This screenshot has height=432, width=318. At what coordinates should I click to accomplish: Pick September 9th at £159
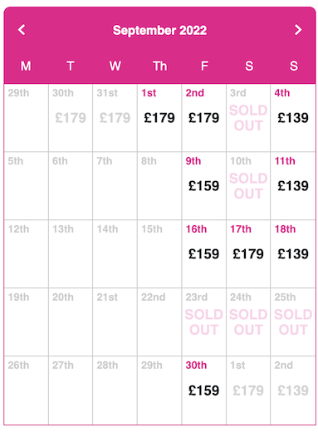click(x=204, y=186)
